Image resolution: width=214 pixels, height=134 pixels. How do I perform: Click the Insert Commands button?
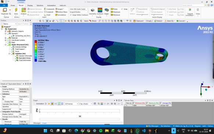point(49,9)
